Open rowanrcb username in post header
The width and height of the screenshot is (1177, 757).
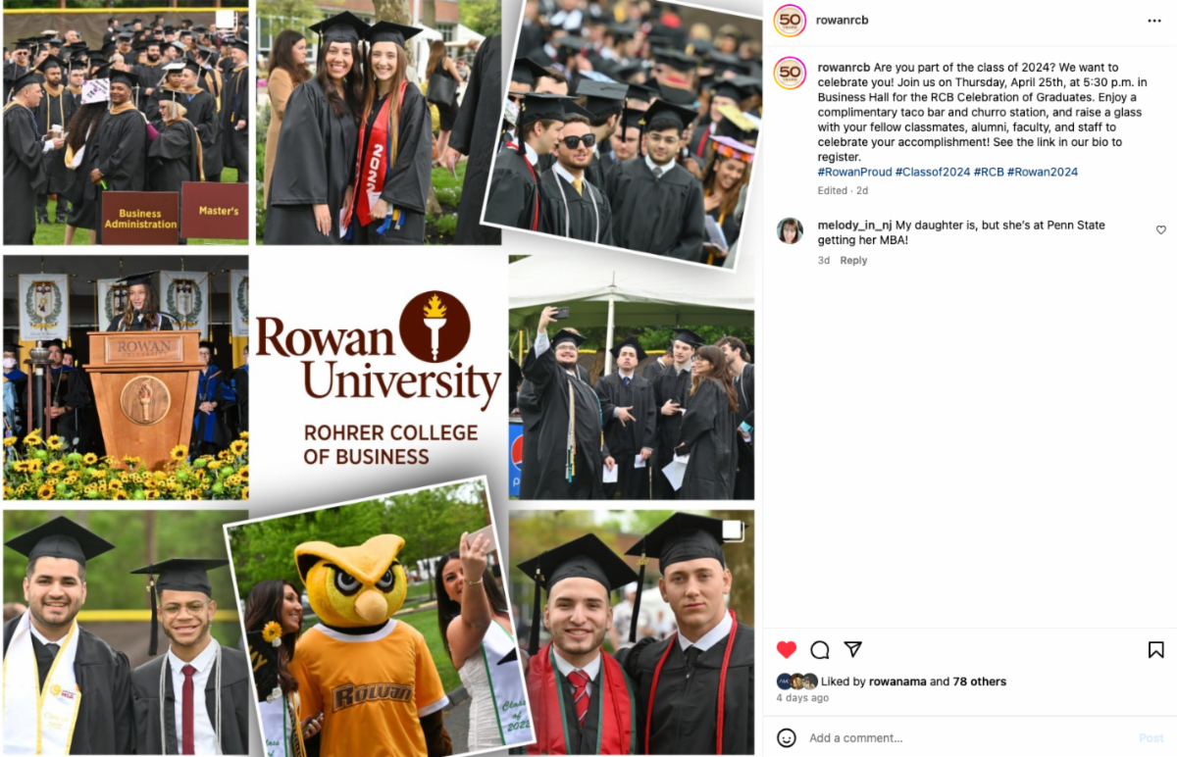843,21
